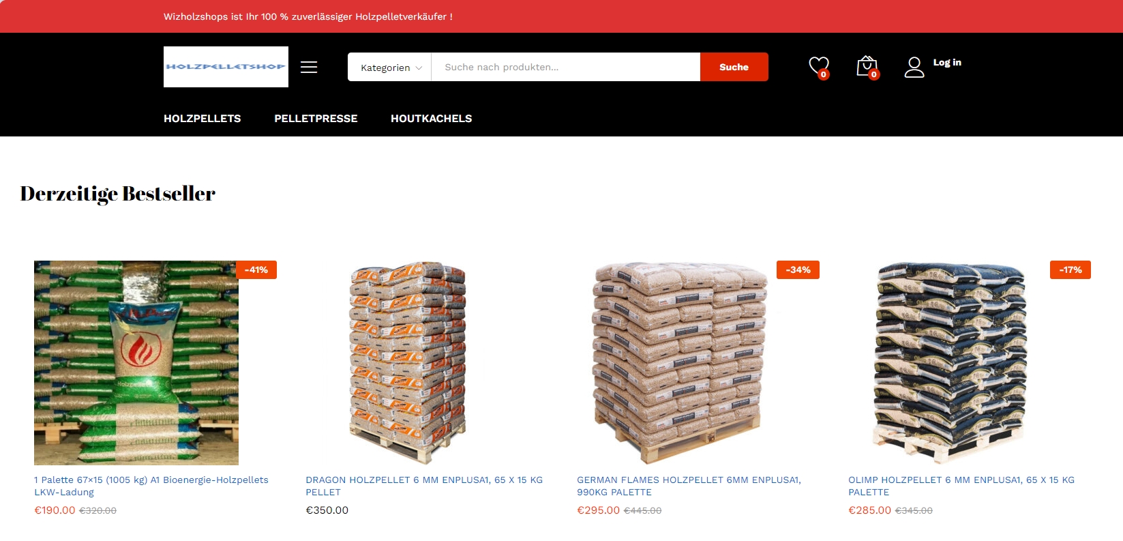The height and width of the screenshot is (541, 1123).
Task: Click the red Suche button
Action: (734, 67)
